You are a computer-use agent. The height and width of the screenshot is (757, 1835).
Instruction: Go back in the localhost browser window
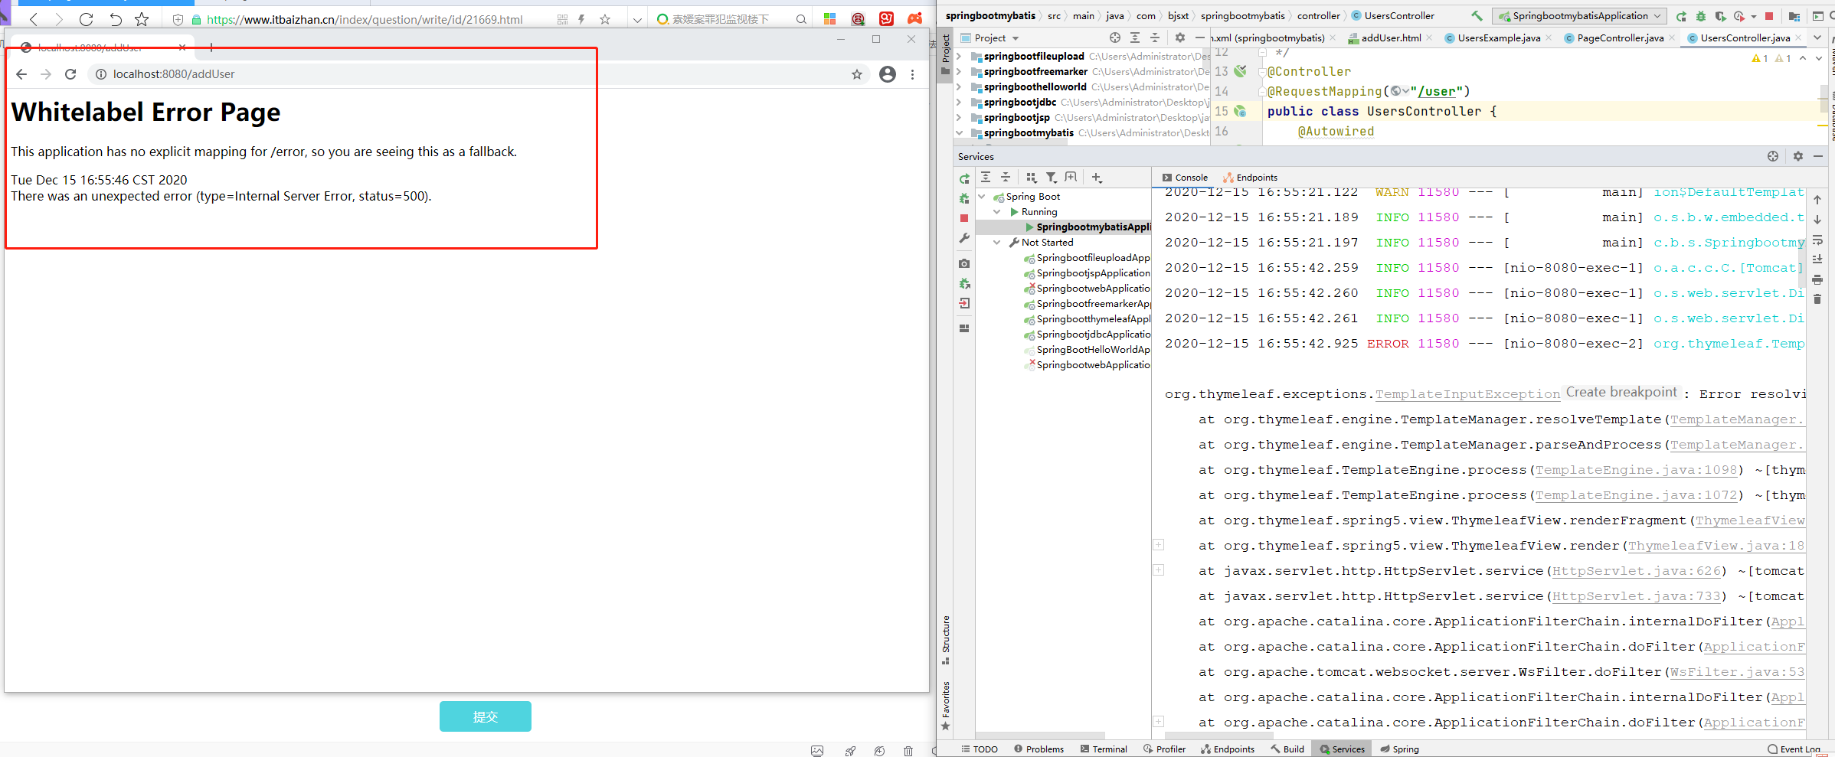[21, 74]
